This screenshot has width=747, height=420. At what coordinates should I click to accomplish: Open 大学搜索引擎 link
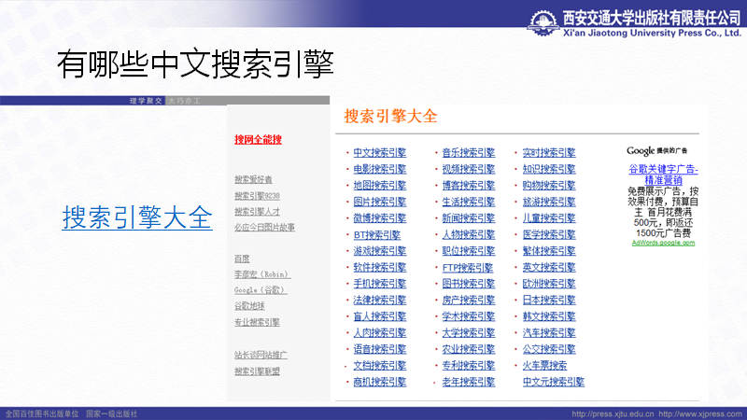point(469,333)
